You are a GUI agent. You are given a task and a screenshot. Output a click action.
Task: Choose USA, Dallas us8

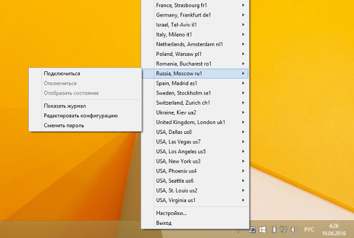(195, 132)
